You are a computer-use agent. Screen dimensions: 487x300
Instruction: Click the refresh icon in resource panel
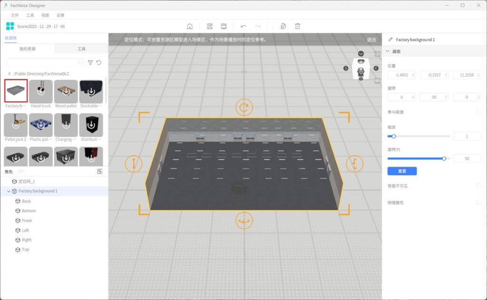coord(99,63)
